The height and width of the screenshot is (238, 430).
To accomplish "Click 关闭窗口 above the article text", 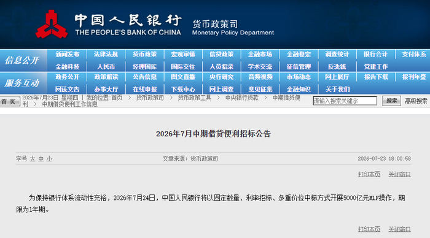I will [x=399, y=174].
